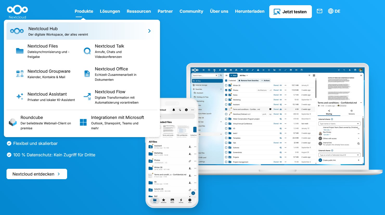Open the Ressourcen menu
The image size is (385, 215).
139,11
